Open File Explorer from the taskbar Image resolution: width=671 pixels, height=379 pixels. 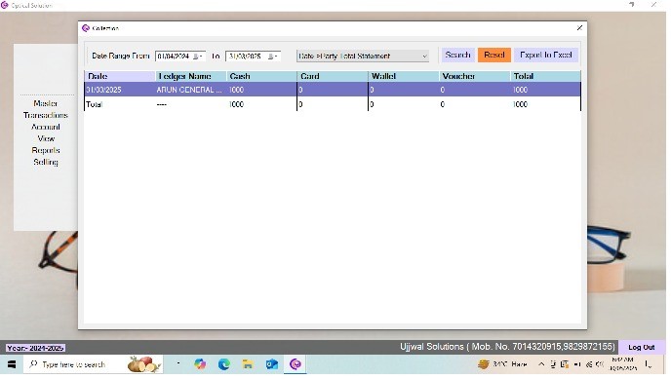pyautogui.click(x=248, y=364)
